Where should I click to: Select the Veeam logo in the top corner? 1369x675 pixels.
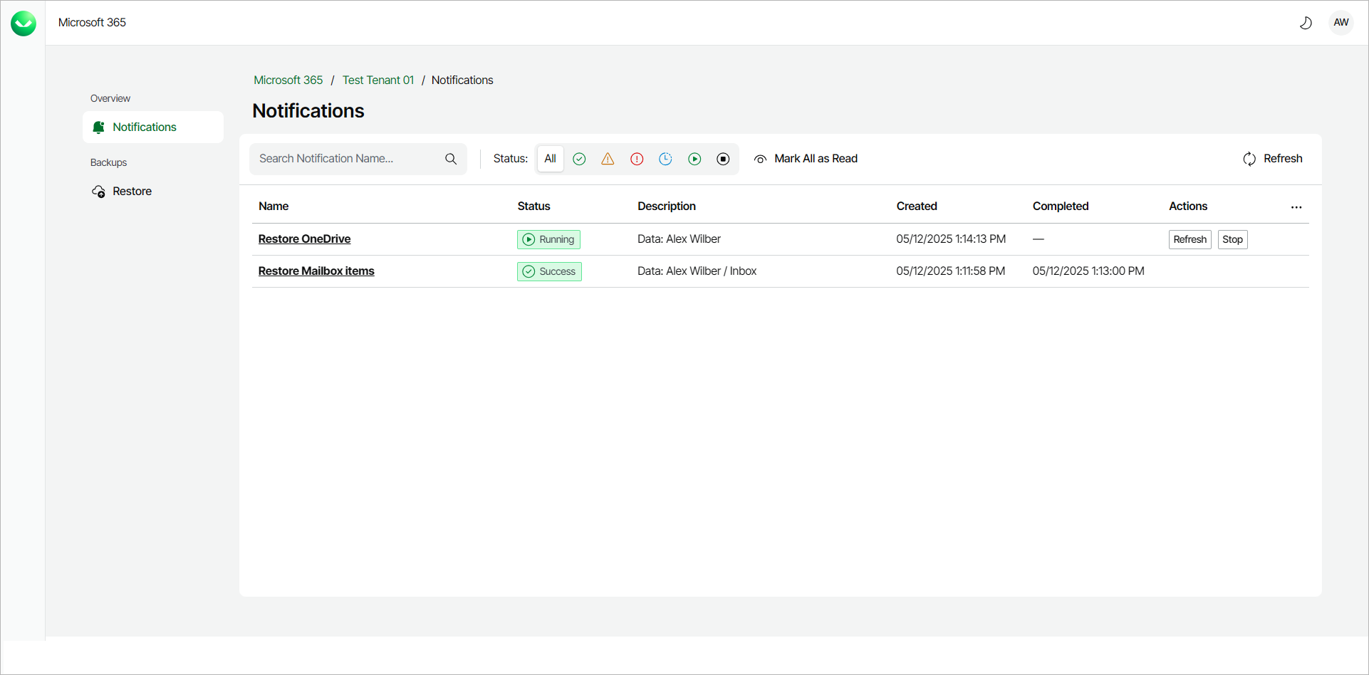(23, 22)
